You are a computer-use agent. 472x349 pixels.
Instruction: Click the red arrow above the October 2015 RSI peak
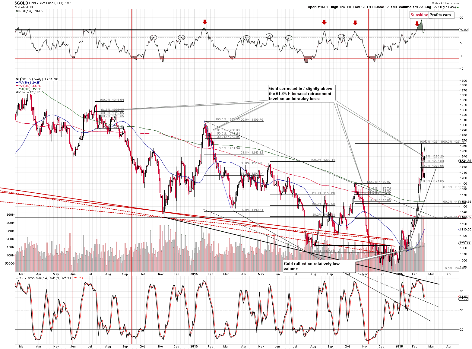pyautogui.click(x=355, y=23)
